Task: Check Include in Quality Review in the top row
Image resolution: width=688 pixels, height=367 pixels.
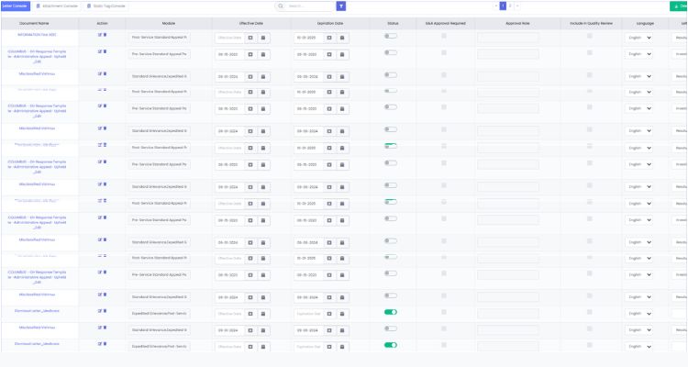Action: coord(590,36)
